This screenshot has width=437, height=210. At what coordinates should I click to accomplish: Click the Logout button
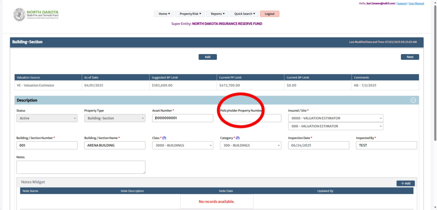coord(269,14)
